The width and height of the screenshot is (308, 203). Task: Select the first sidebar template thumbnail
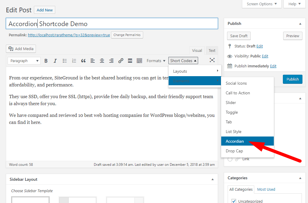30,200
